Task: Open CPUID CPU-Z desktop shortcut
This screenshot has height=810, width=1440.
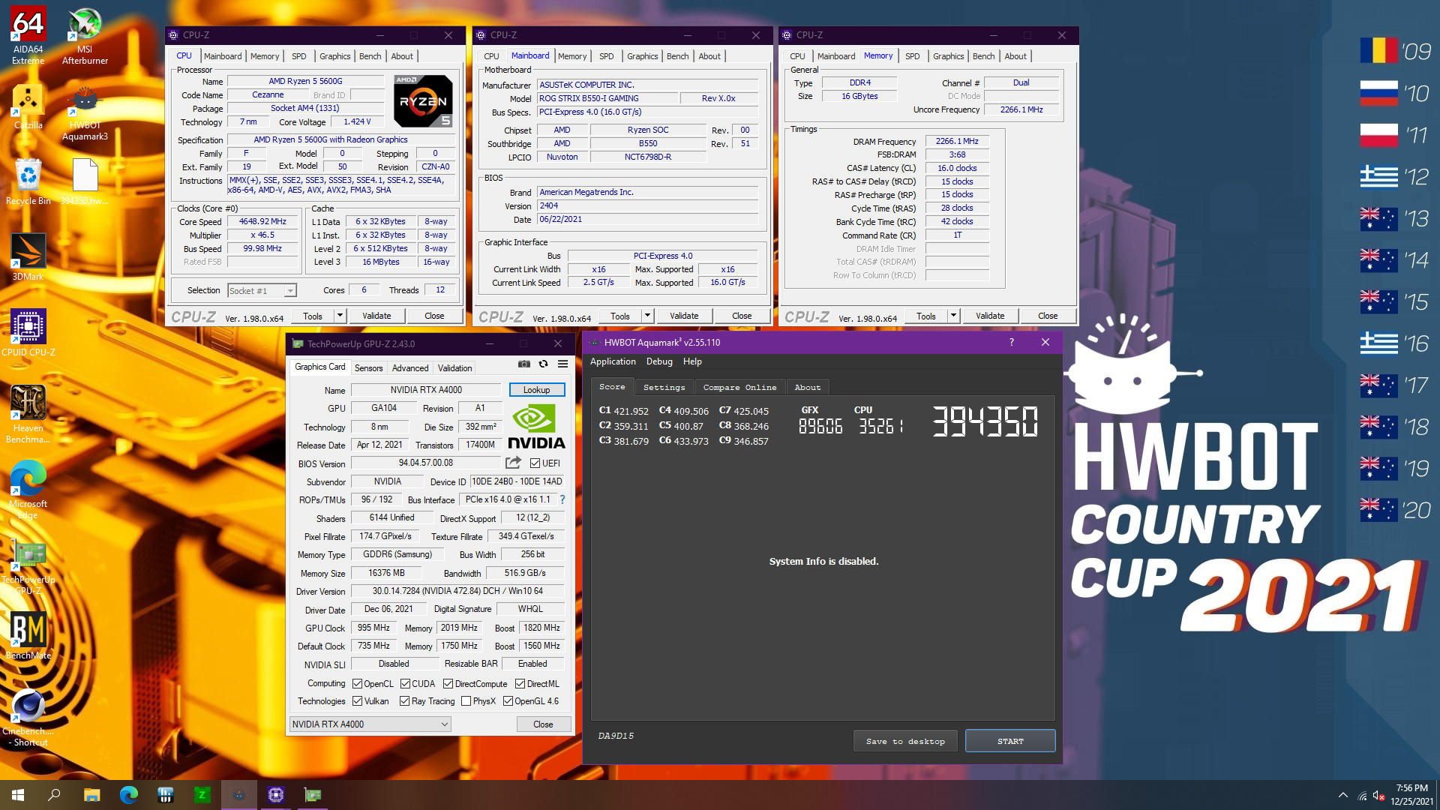Action: click(x=28, y=332)
